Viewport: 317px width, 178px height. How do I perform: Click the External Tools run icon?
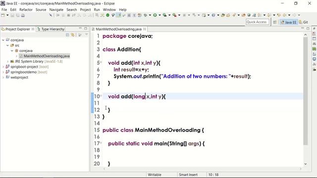tap(174, 15)
